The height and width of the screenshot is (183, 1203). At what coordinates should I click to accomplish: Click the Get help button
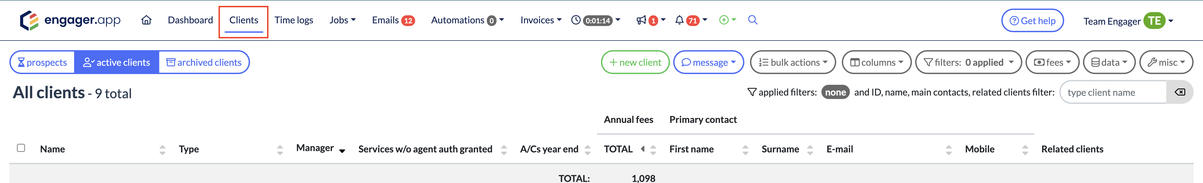1032,21
